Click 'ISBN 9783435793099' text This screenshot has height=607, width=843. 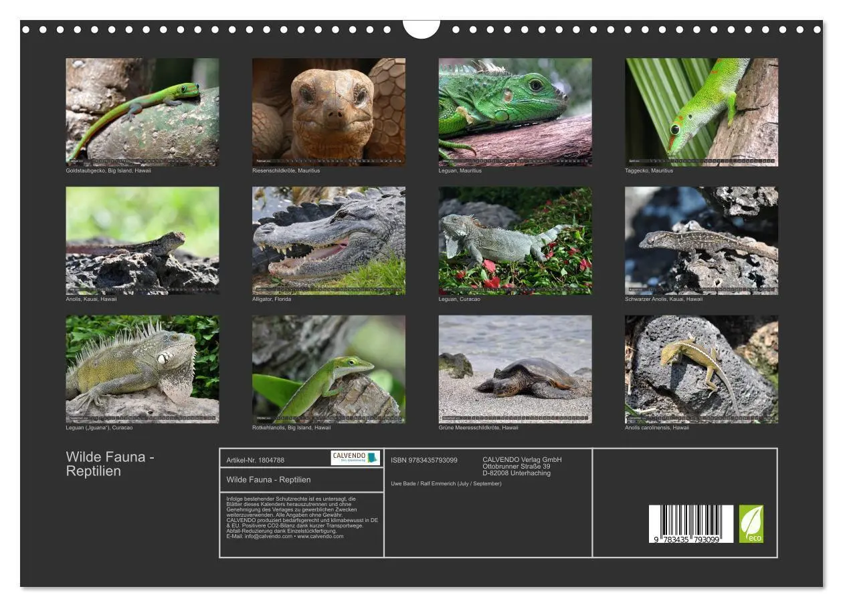click(424, 460)
